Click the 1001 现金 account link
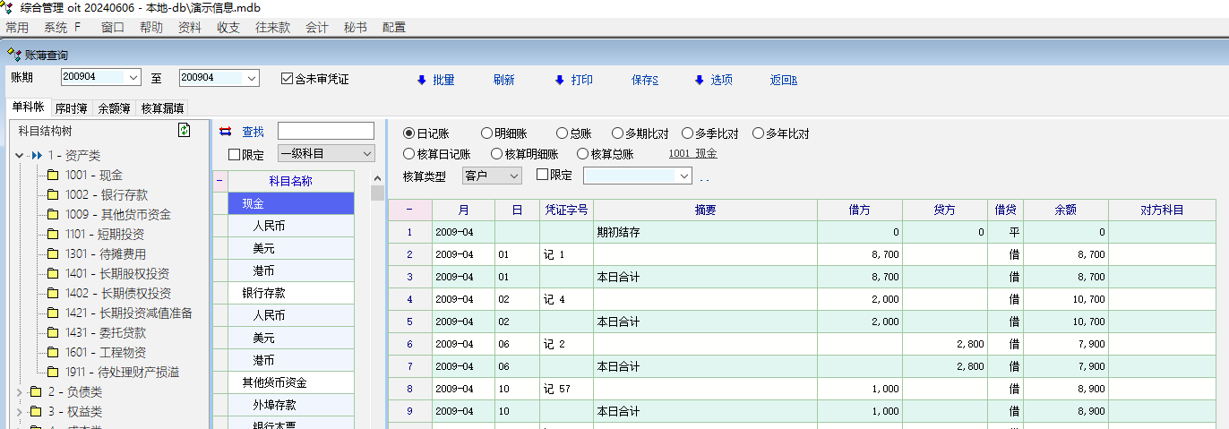 pyautogui.click(x=692, y=154)
